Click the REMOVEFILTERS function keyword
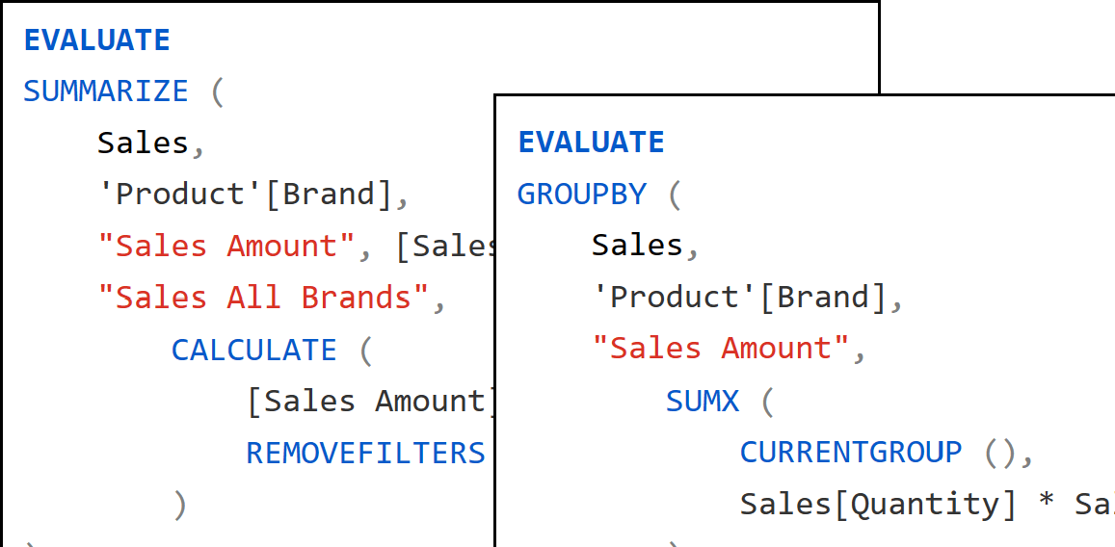 pyautogui.click(x=365, y=453)
